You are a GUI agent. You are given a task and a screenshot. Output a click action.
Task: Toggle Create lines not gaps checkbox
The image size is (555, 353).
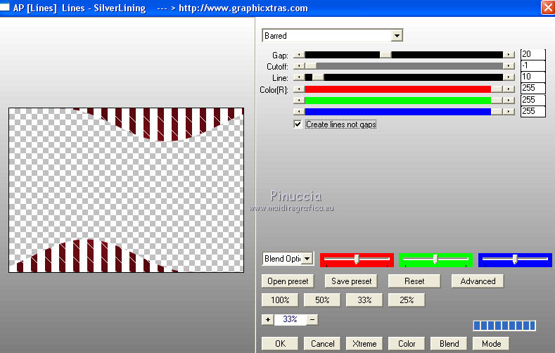click(x=298, y=124)
